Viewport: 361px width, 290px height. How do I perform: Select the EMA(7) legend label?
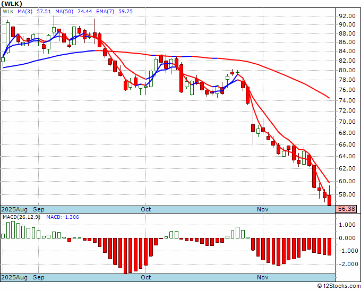(105, 12)
